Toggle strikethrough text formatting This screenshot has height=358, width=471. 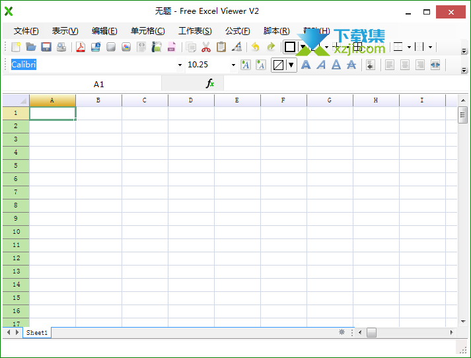351,65
